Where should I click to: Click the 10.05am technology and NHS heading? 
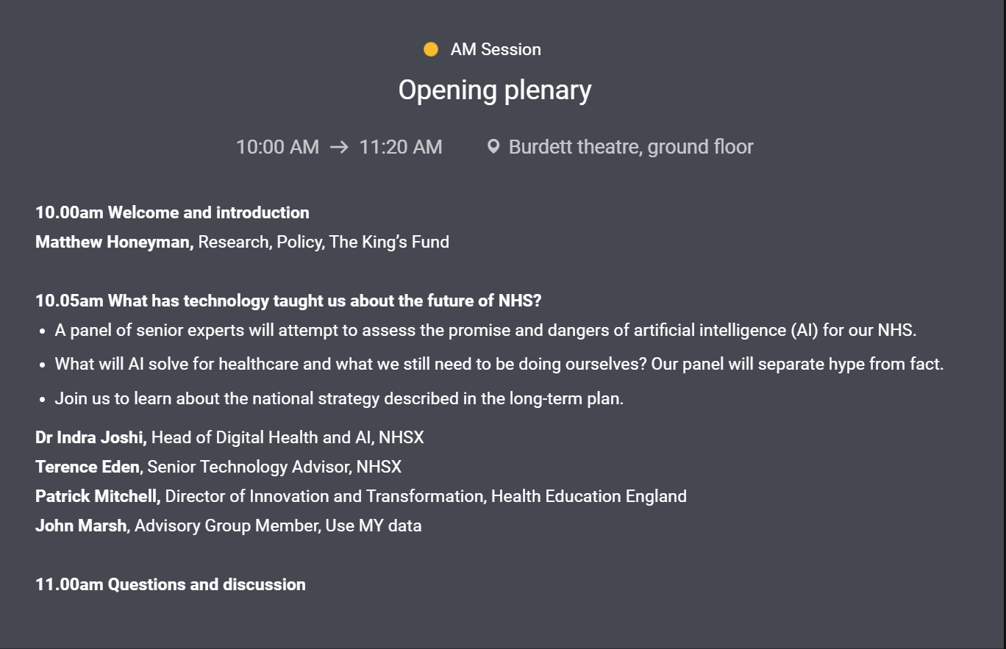click(x=288, y=301)
